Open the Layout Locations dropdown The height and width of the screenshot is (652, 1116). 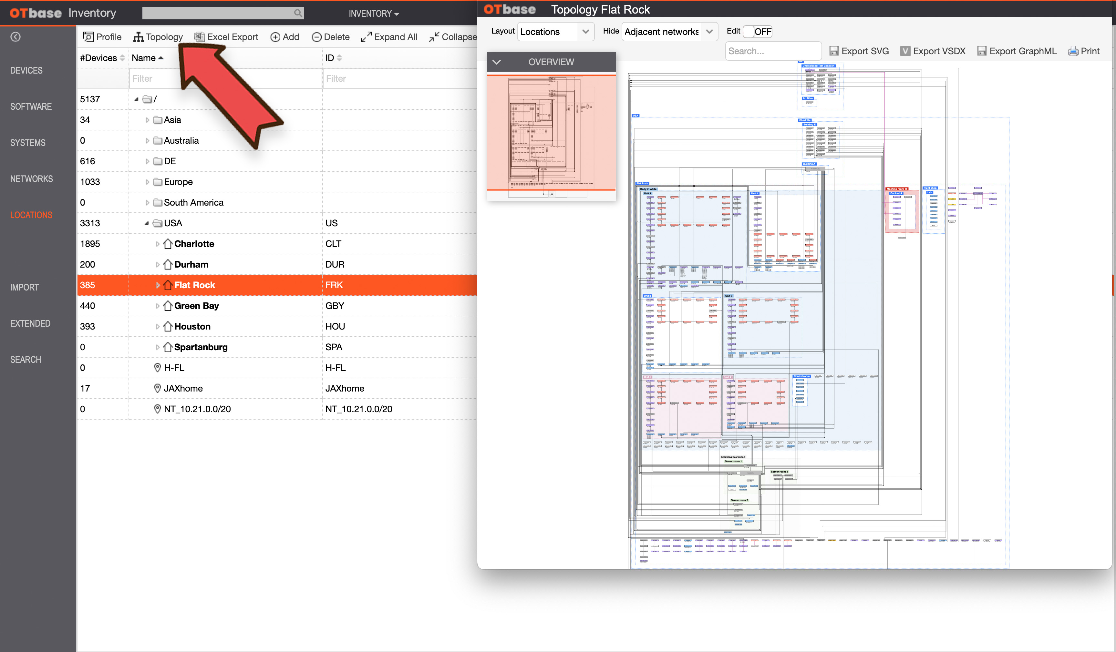pos(556,31)
